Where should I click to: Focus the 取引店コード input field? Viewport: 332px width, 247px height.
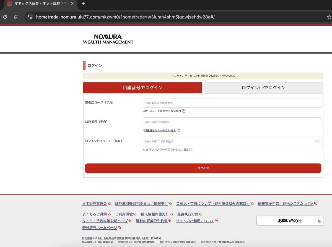[232, 103]
